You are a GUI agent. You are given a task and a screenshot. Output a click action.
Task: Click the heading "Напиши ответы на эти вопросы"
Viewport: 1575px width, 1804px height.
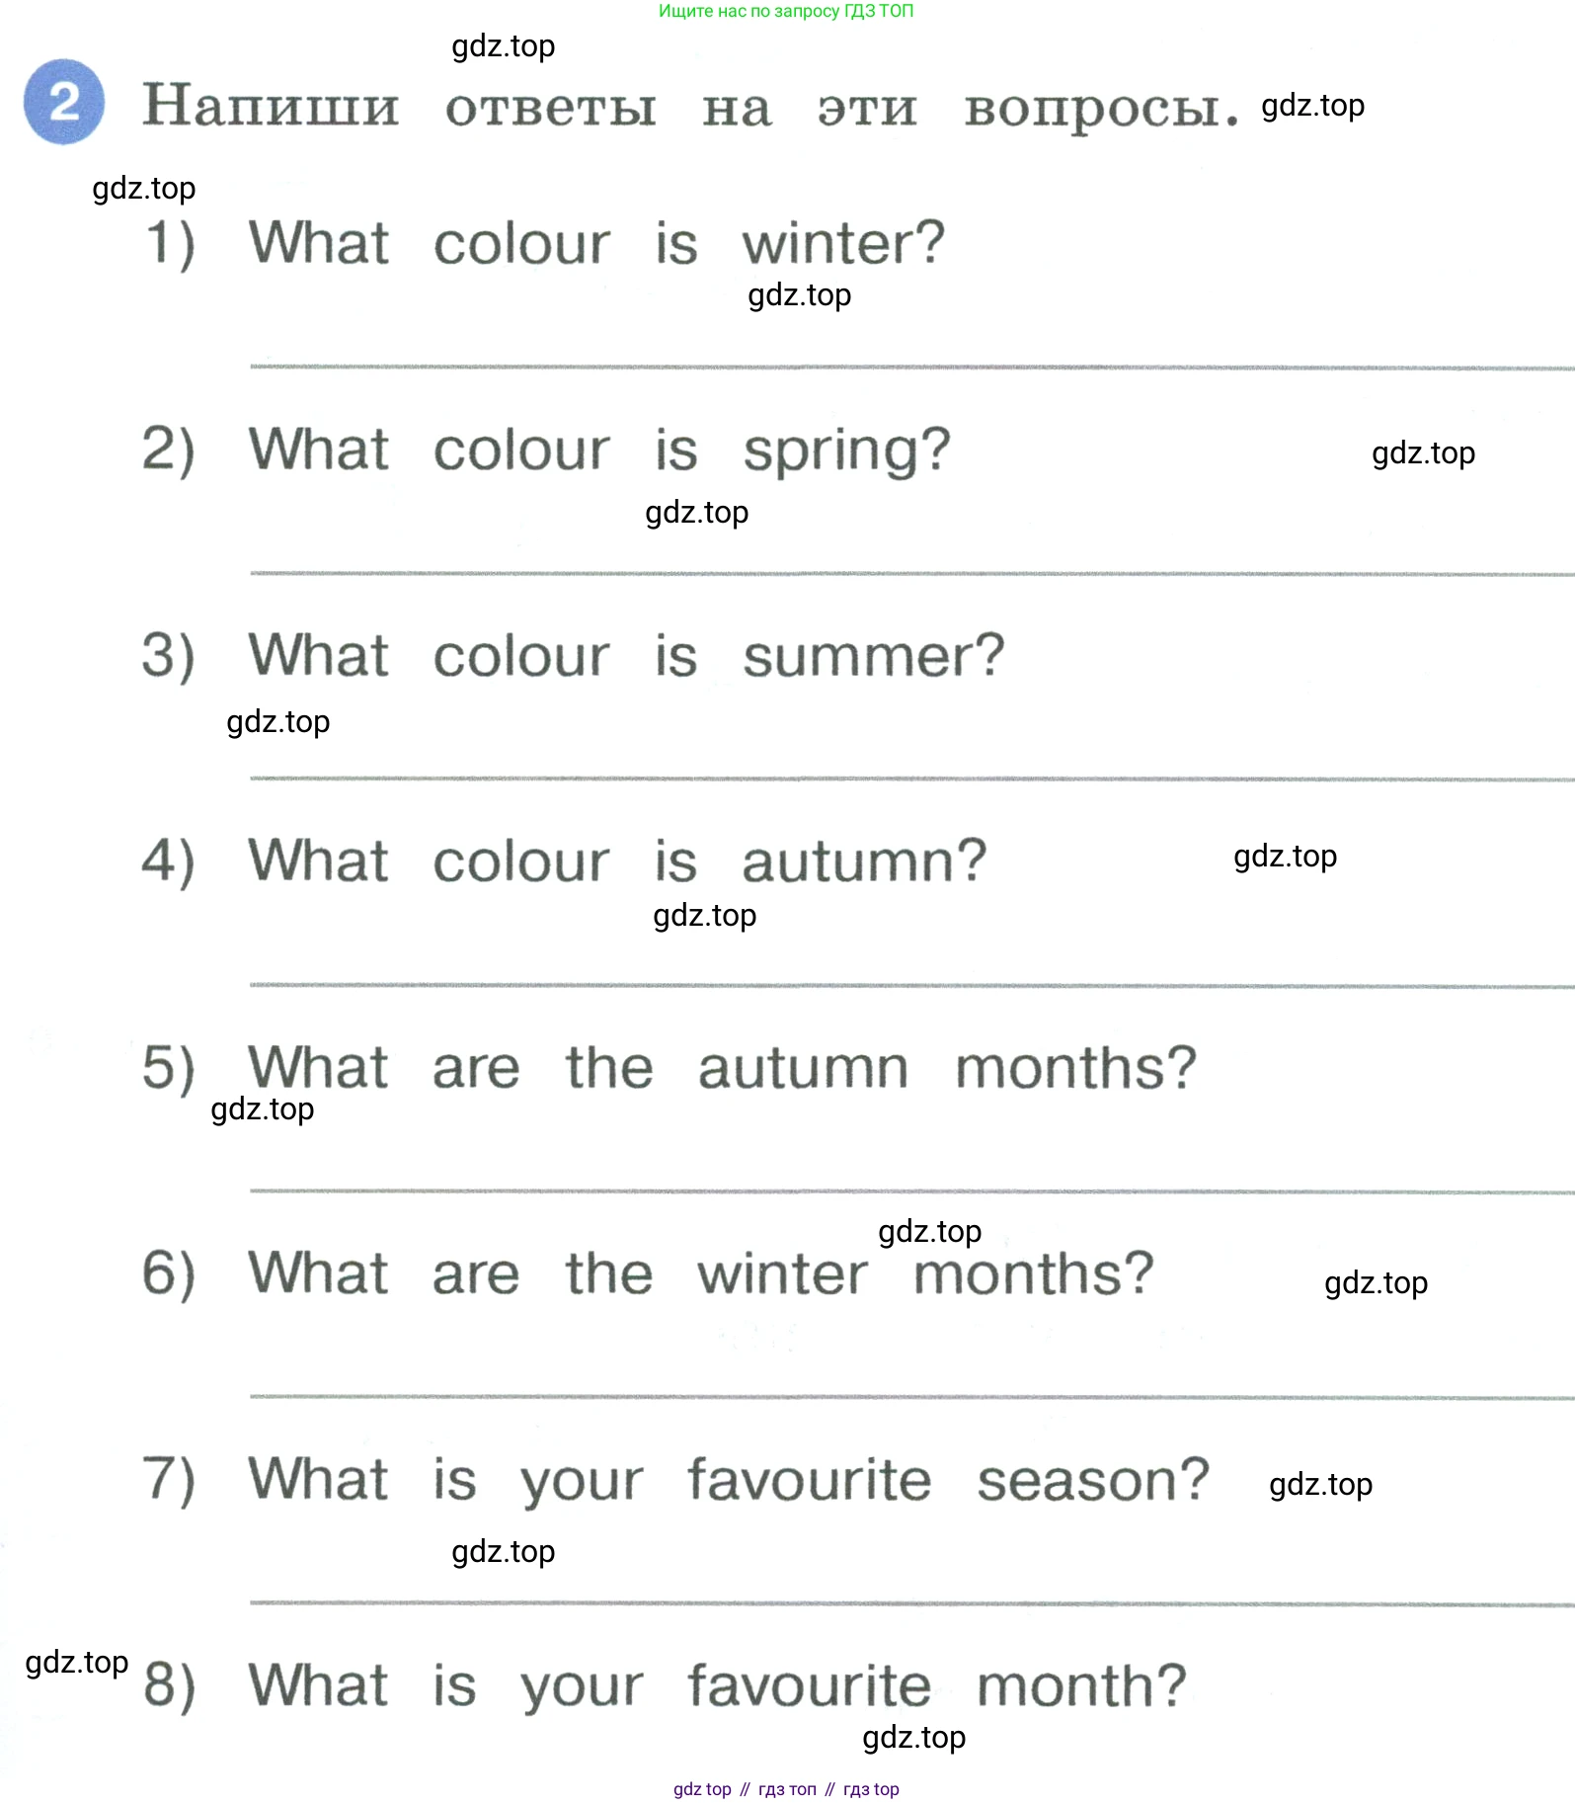click(690, 107)
